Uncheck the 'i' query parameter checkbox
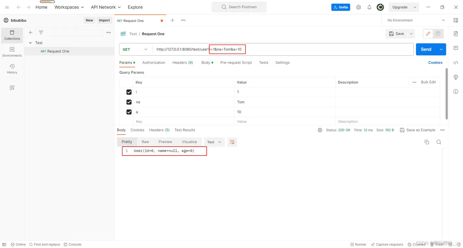This screenshot has width=463, height=248. tap(129, 92)
